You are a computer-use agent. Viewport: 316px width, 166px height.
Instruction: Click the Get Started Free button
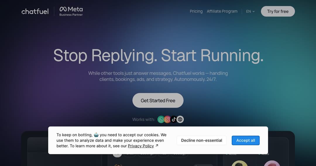pos(158,100)
